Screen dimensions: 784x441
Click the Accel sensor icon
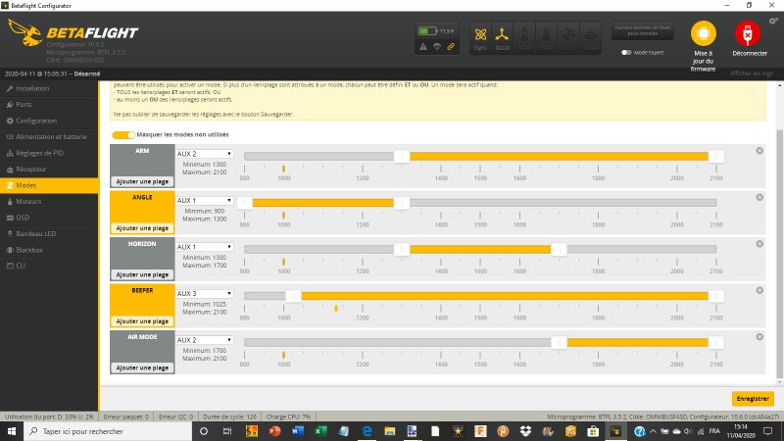click(x=503, y=35)
